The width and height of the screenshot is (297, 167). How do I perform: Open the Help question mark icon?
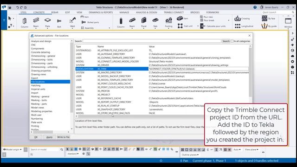coord(255,7)
